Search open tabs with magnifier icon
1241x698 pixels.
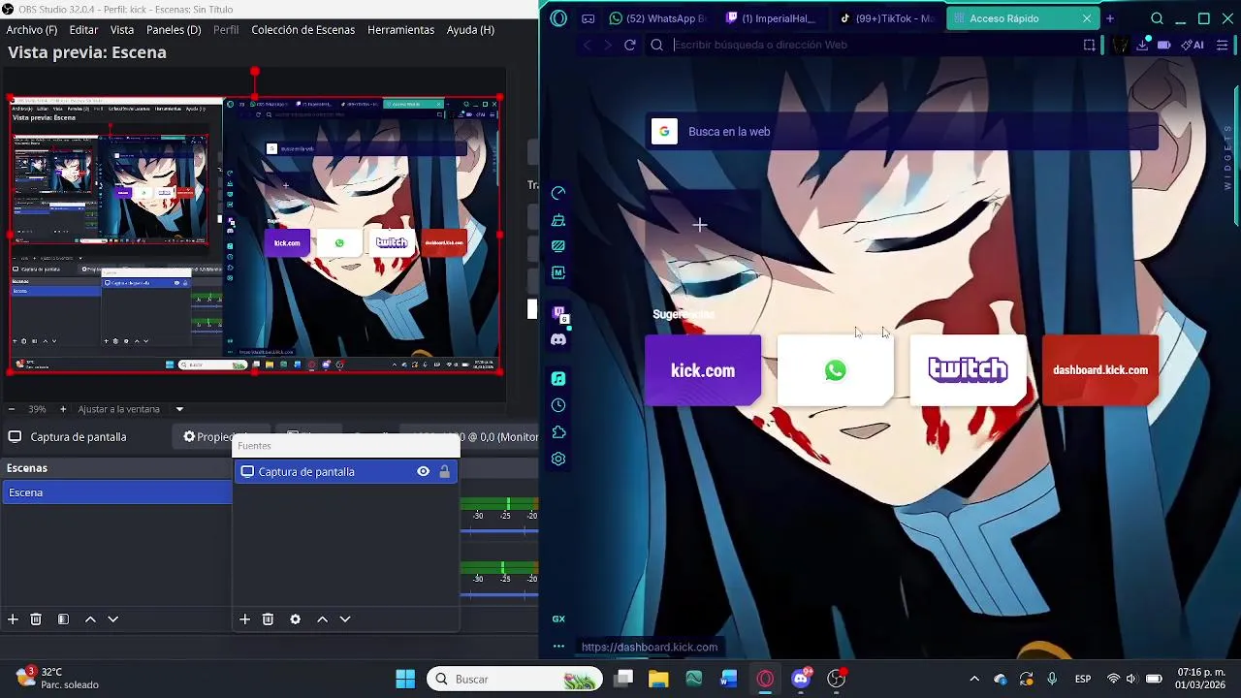(x=1158, y=18)
